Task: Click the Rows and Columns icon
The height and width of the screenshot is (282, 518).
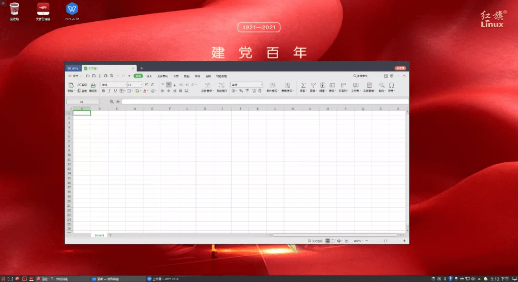Action: click(x=343, y=85)
